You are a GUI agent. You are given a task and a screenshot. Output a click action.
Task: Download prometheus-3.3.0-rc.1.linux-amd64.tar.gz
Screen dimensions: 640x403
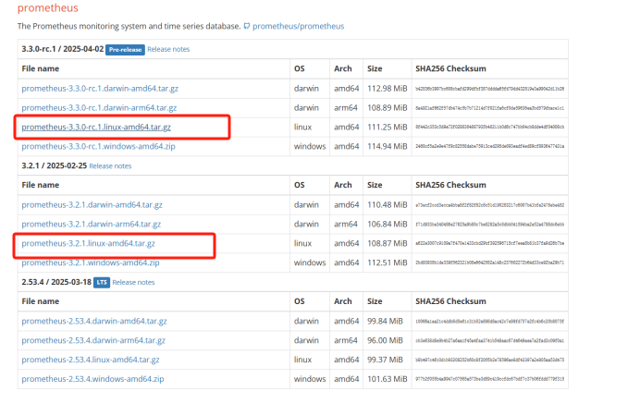pyautogui.click(x=96, y=127)
